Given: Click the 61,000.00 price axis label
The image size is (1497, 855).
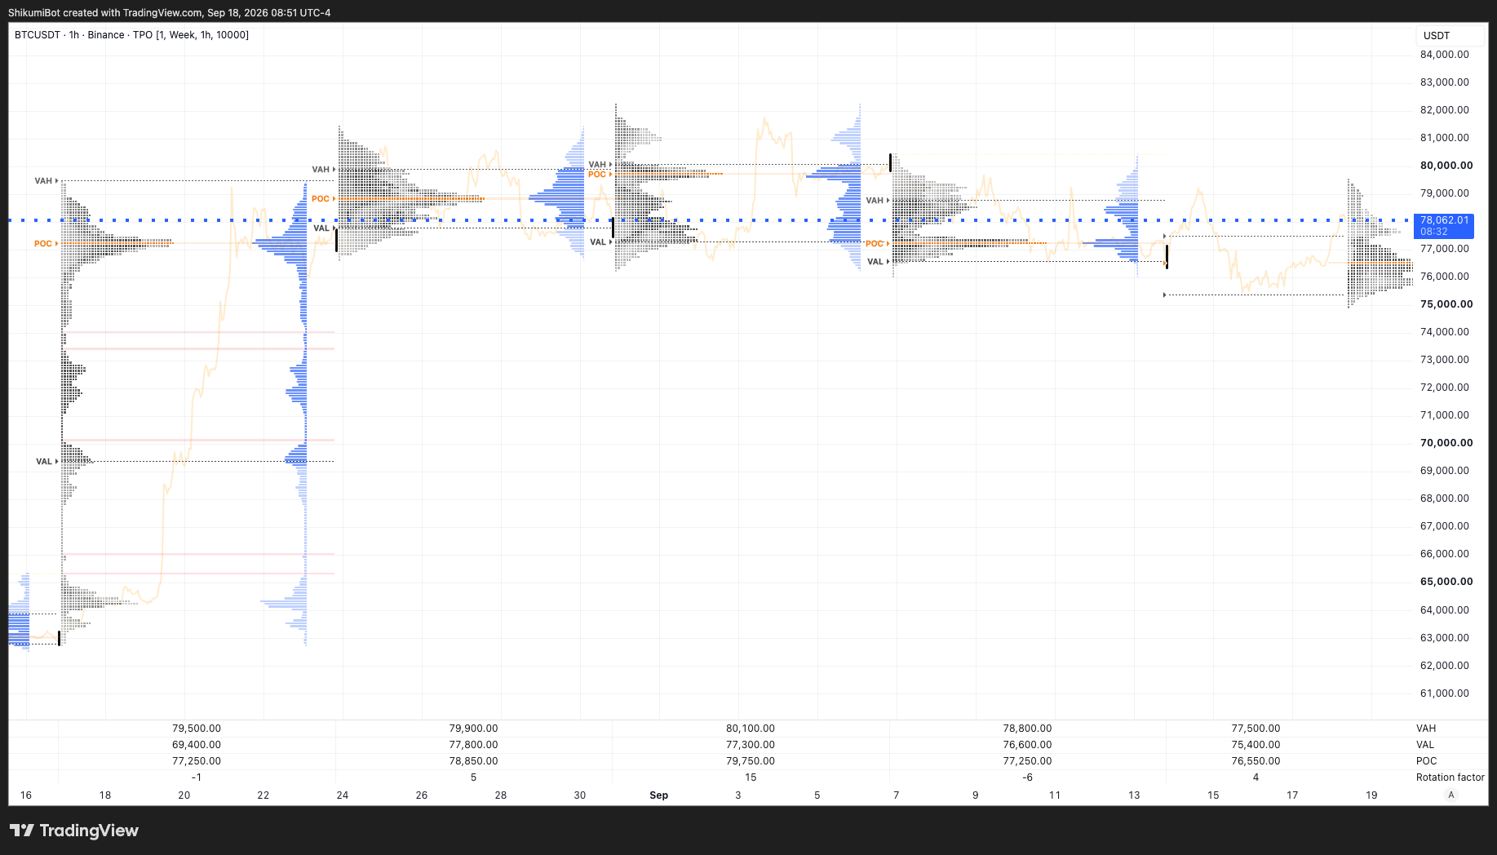Looking at the screenshot, I should click(x=1445, y=693).
